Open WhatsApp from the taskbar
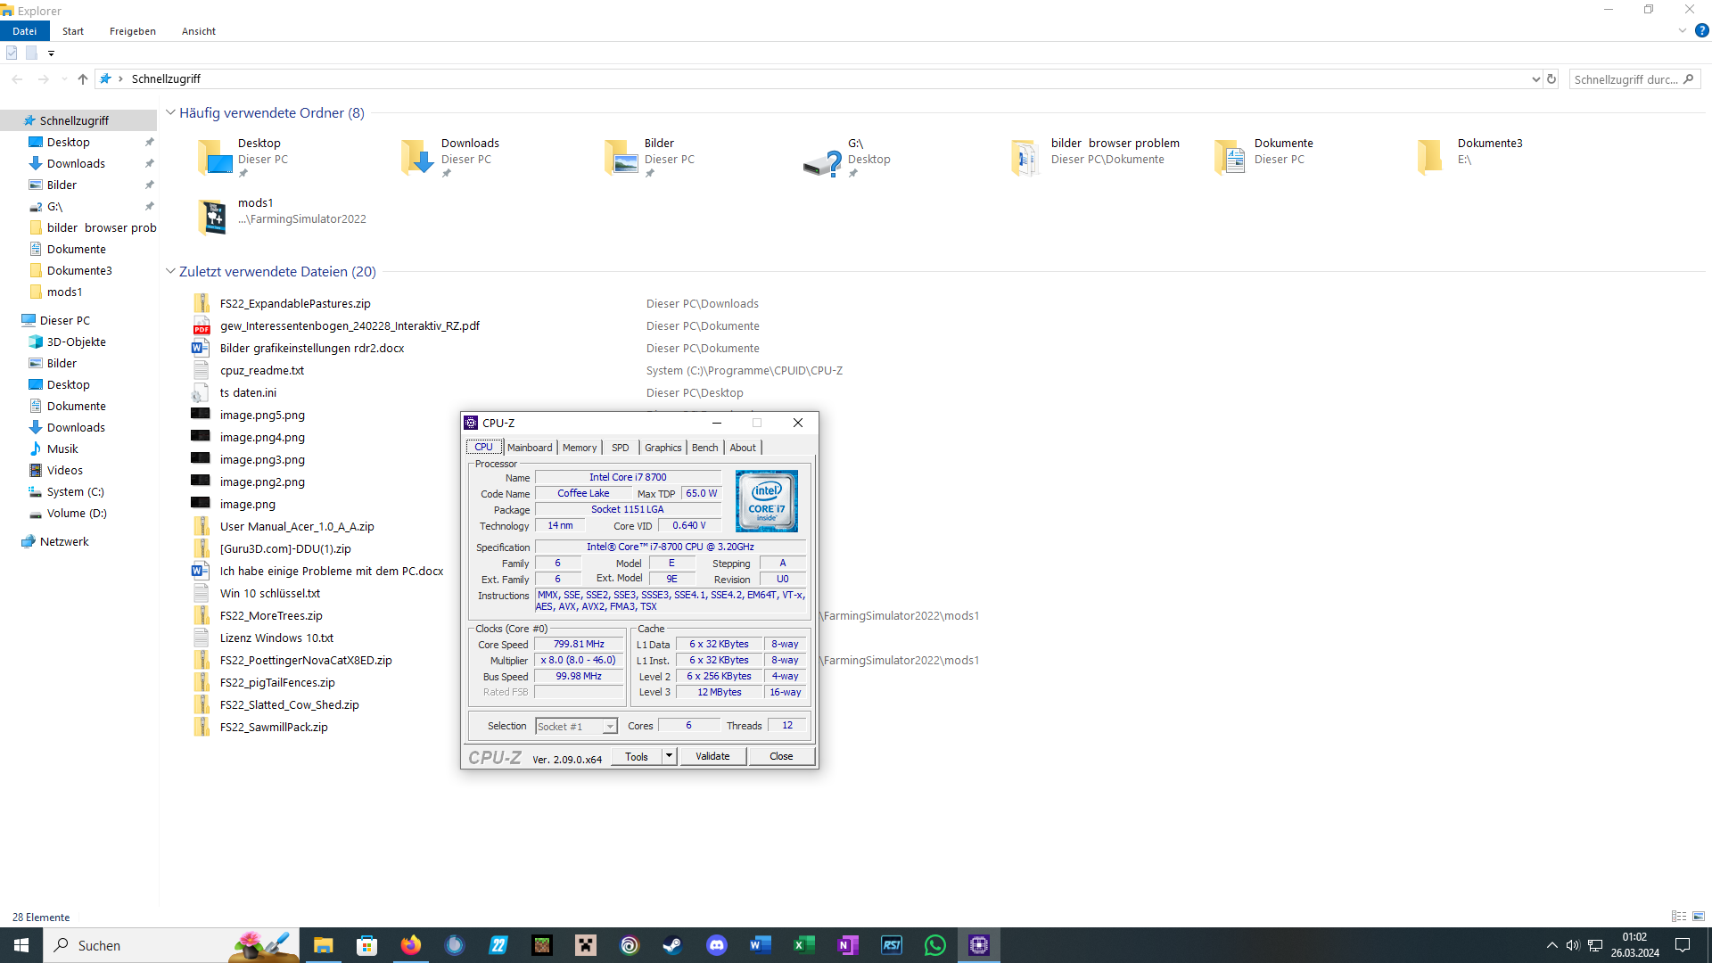 pos(934,945)
